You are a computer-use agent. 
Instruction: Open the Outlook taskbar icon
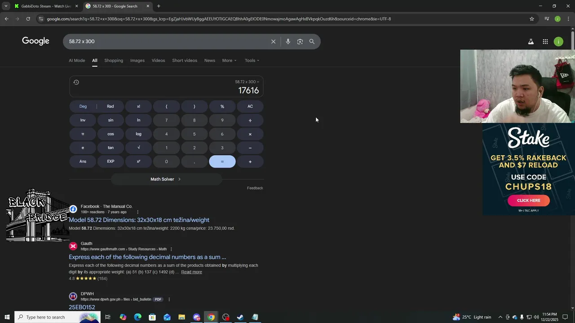click(x=167, y=317)
